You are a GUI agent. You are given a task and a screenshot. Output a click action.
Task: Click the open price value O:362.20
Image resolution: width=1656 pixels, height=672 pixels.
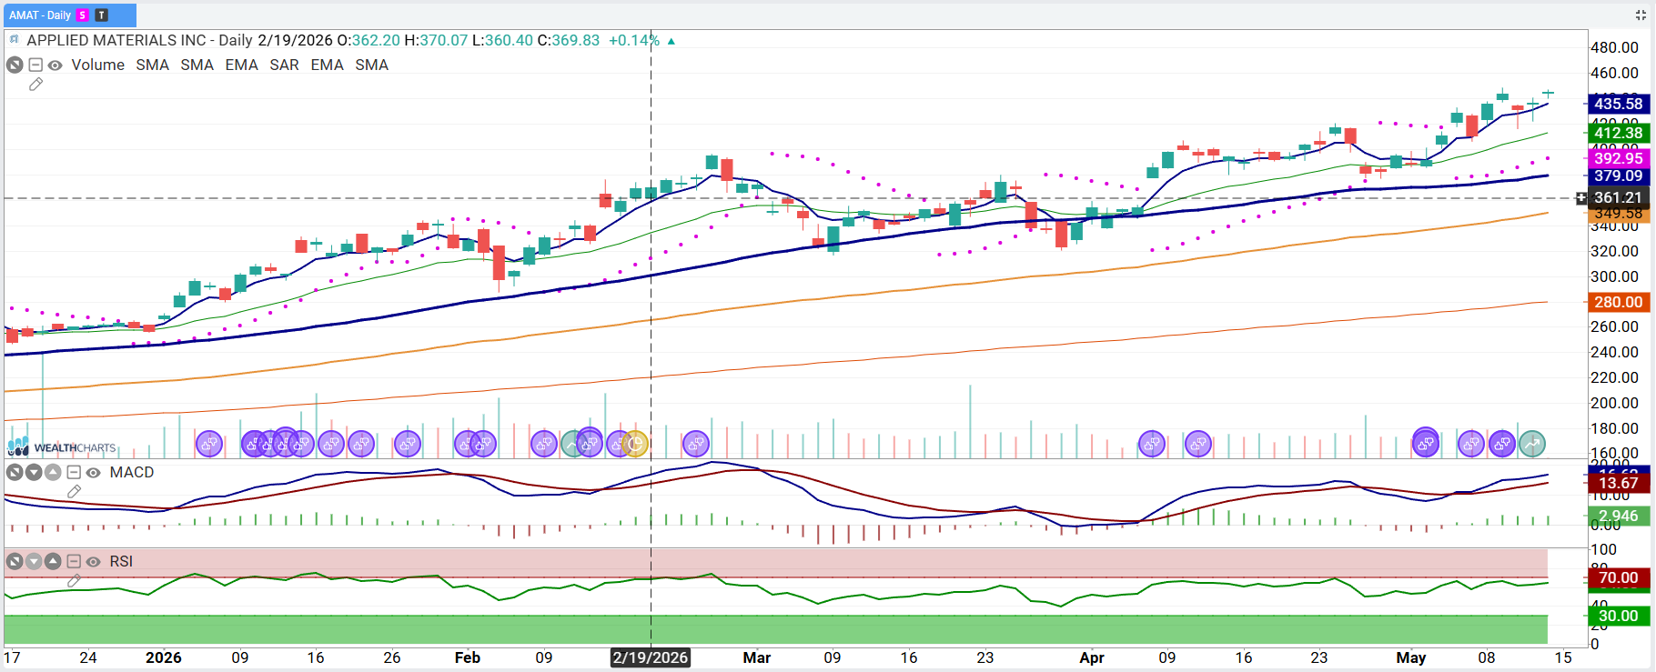click(369, 40)
